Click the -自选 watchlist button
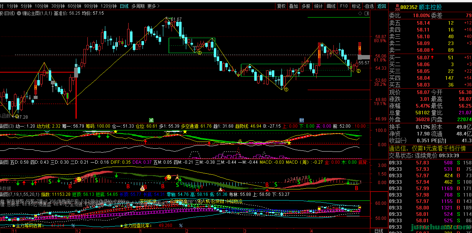Viewport: 472px width, 233px height. [x=369, y=6]
